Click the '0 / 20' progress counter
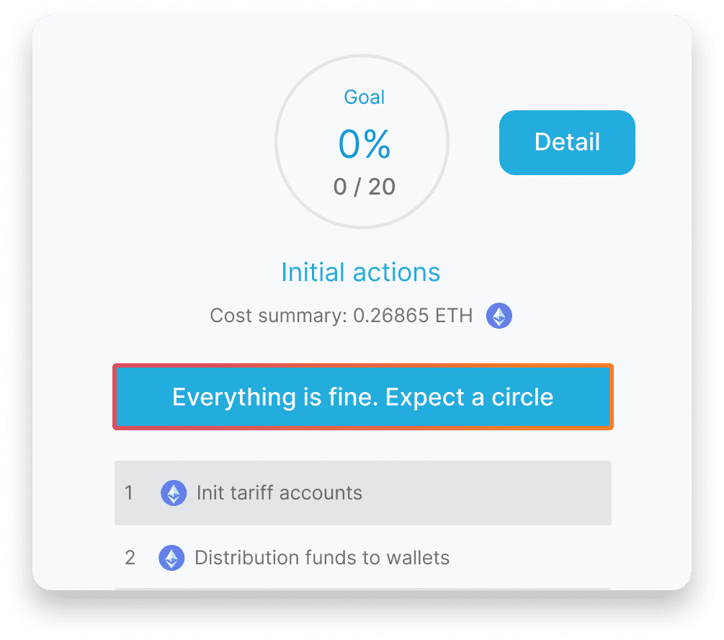 click(x=364, y=187)
